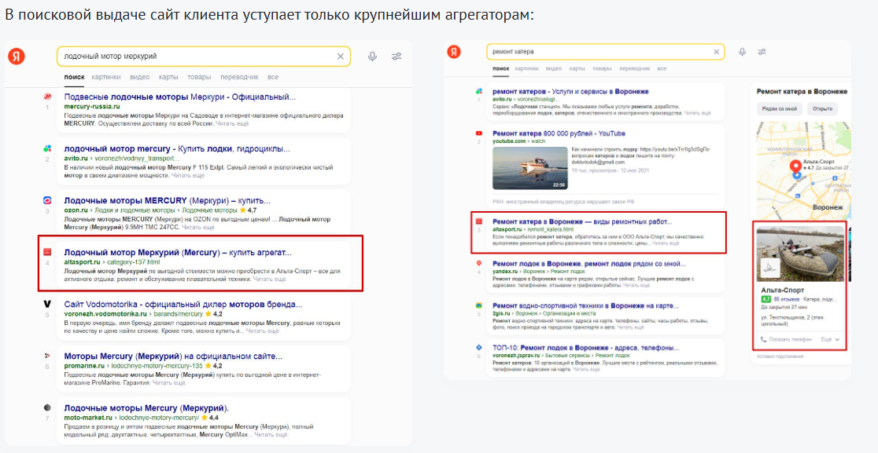Open 'Моторы Mercury (Меркурий) на официальном сайте' result
Screen dimensions: 878x453
point(174,356)
